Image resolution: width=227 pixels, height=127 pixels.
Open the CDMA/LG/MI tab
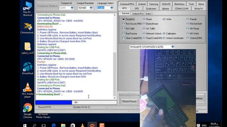[x=182, y=8]
